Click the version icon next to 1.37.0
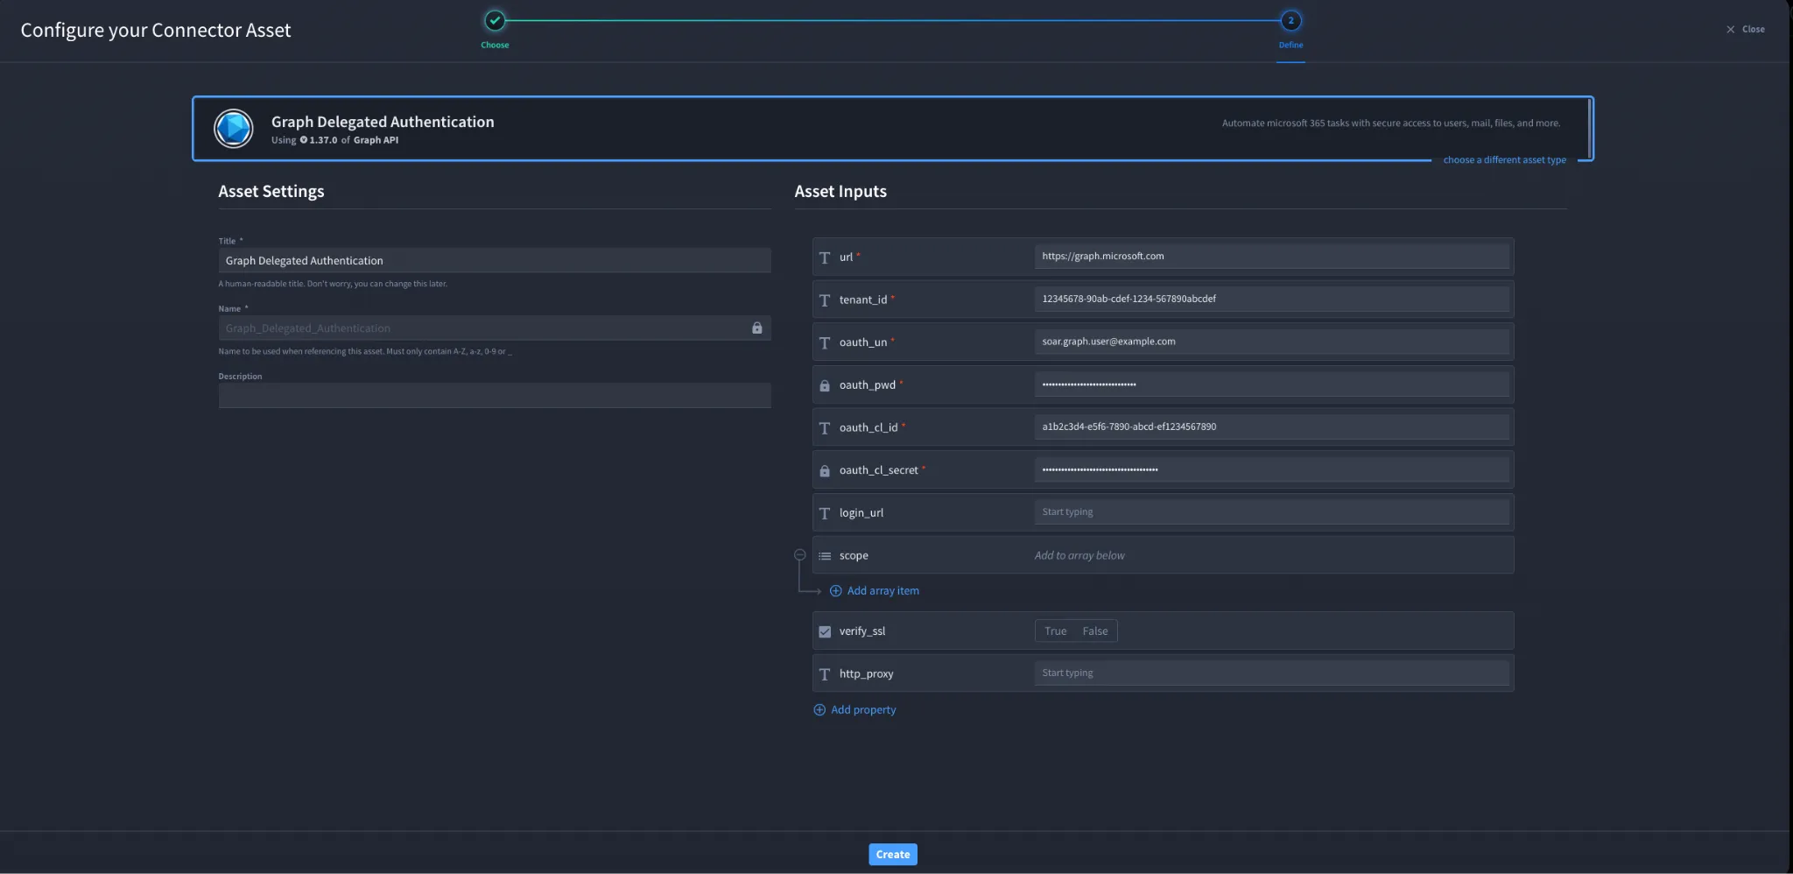The width and height of the screenshot is (1793, 874). [x=304, y=140]
